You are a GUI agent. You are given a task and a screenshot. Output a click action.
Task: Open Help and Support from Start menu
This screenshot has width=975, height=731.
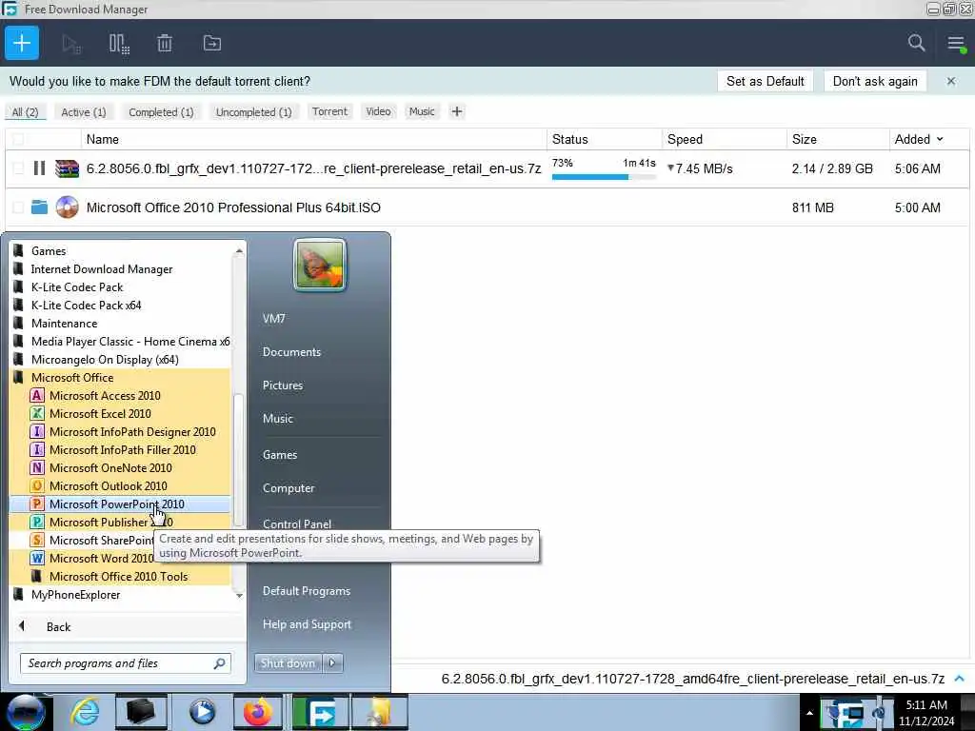pyautogui.click(x=307, y=624)
